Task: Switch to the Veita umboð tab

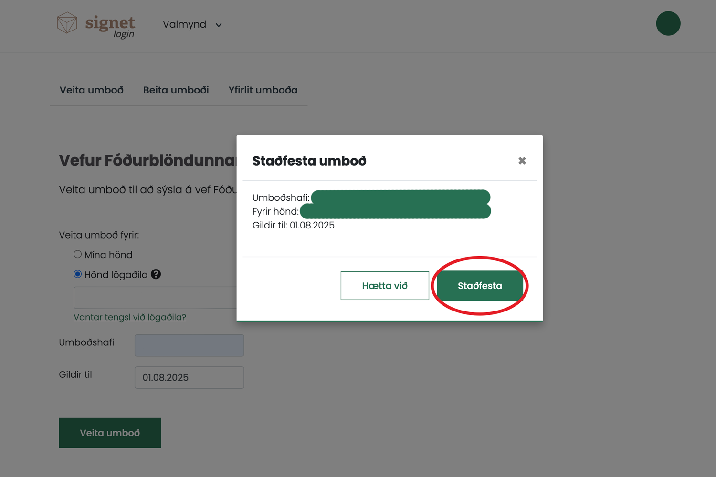Action: click(x=91, y=90)
